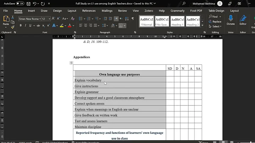Apply the Normal style
The image size is (255, 143).
pyautogui.click(x=146, y=21)
